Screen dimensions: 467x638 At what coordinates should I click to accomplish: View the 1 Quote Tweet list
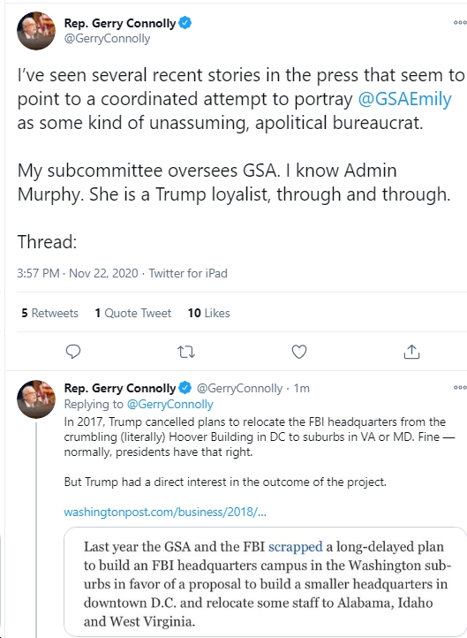click(x=133, y=313)
